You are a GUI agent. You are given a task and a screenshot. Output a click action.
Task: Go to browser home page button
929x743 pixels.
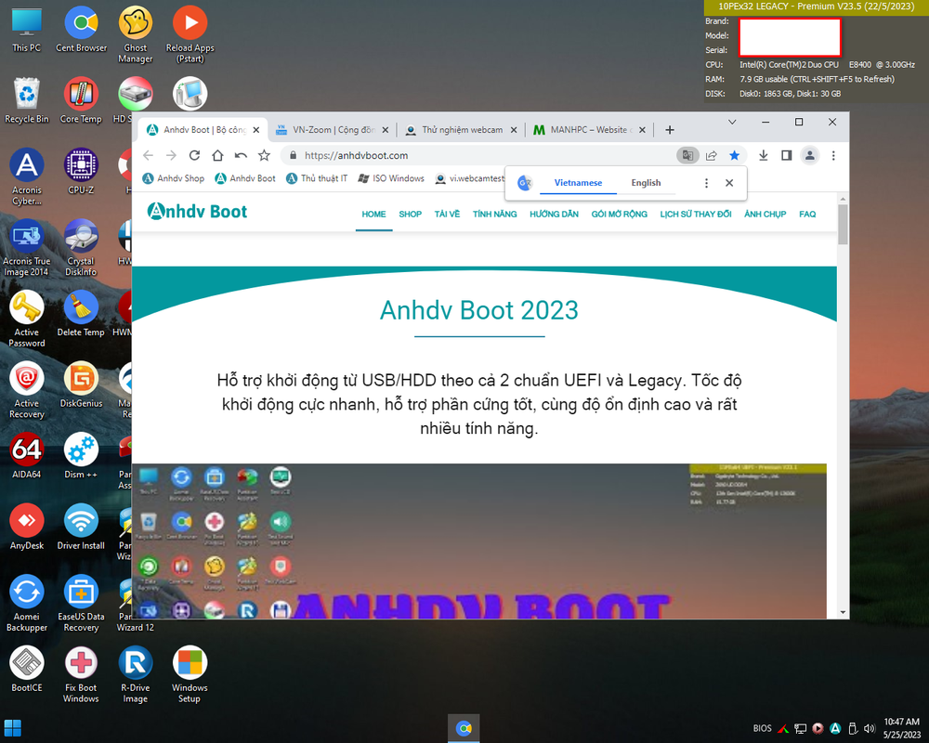(x=217, y=155)
